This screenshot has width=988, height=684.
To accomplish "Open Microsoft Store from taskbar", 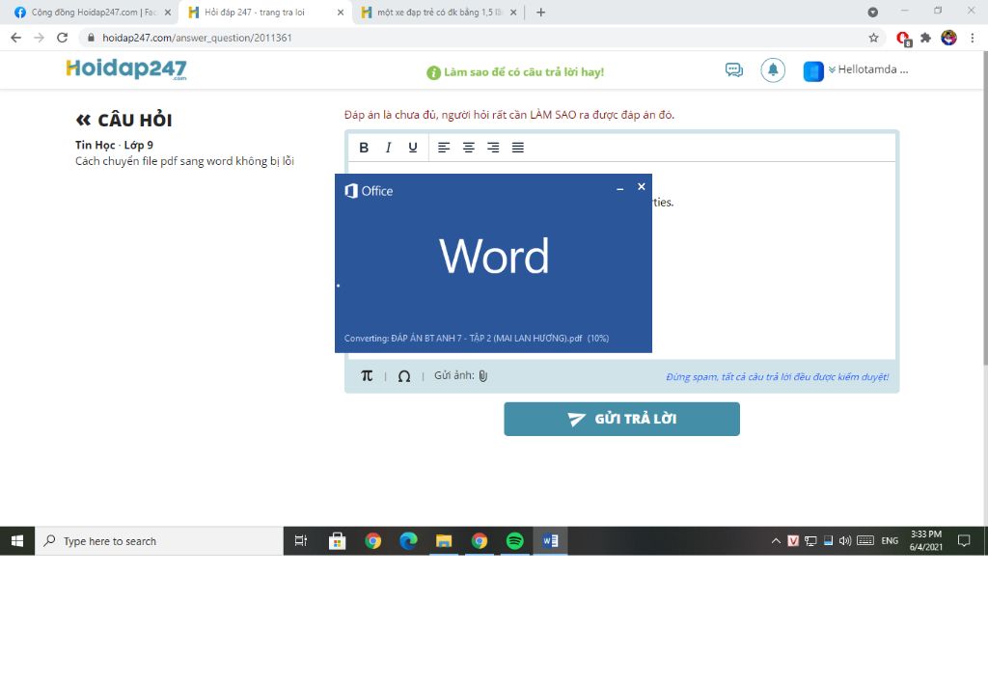I will point(337,541).
